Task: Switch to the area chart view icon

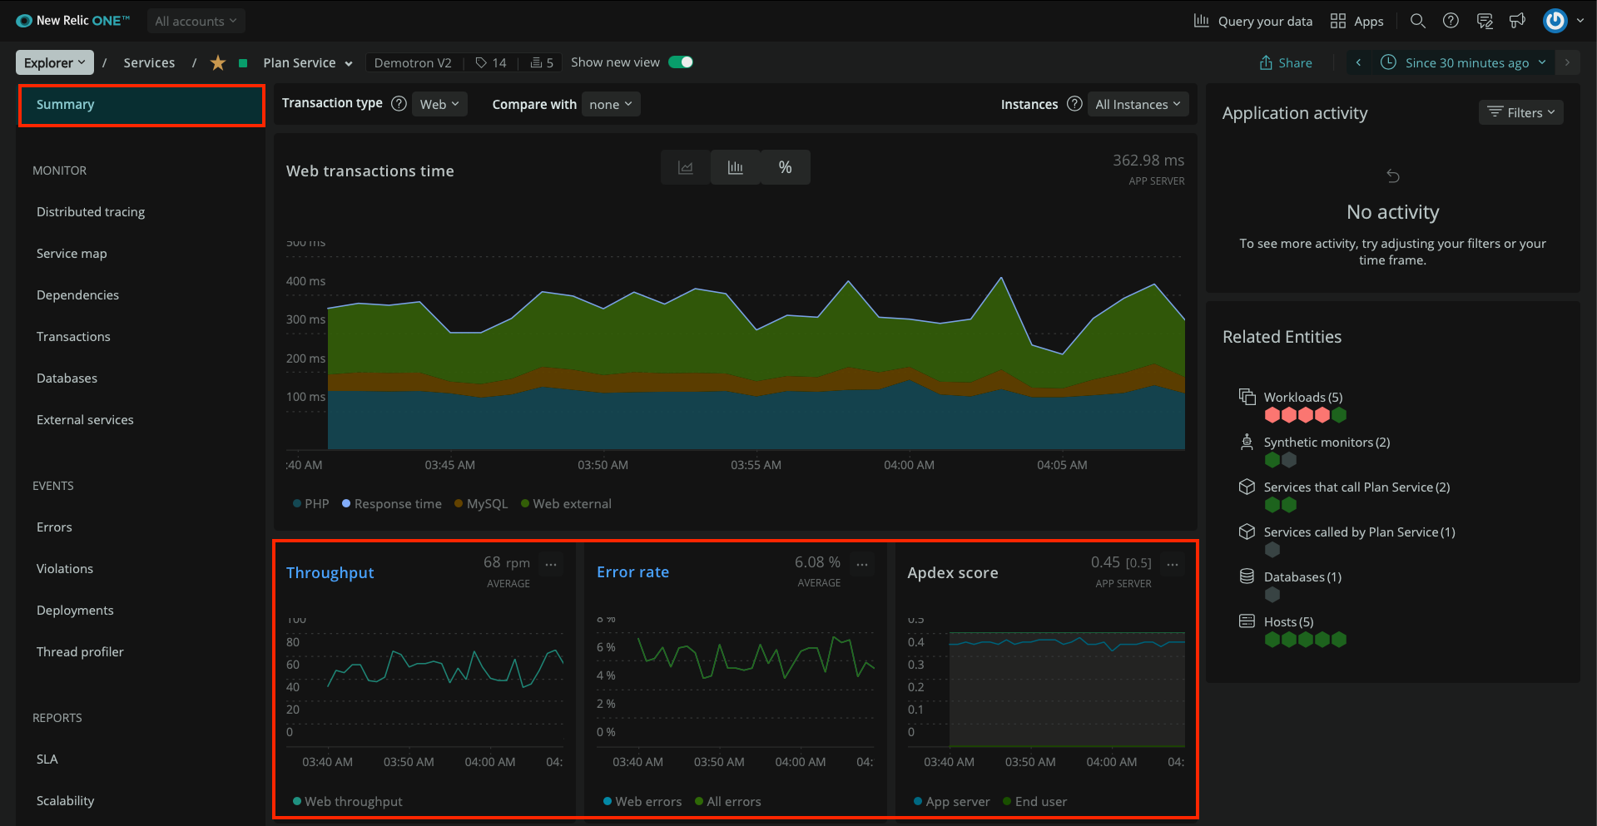Action: pos(686,167)
